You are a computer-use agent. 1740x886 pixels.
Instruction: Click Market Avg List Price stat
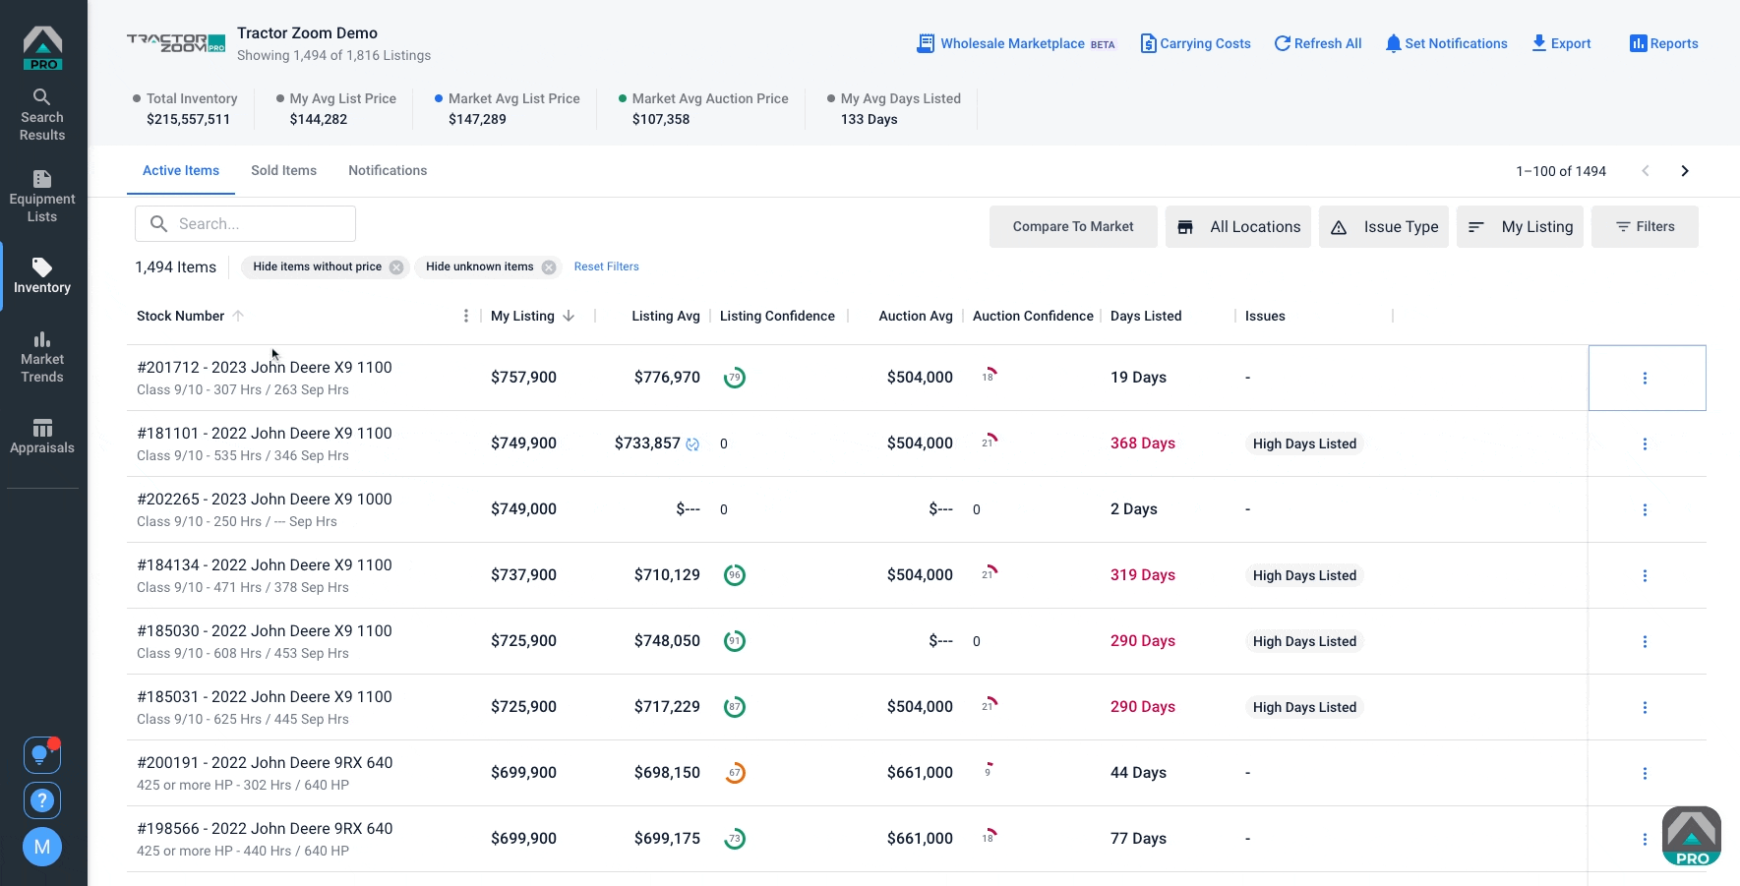pos(508,108)
